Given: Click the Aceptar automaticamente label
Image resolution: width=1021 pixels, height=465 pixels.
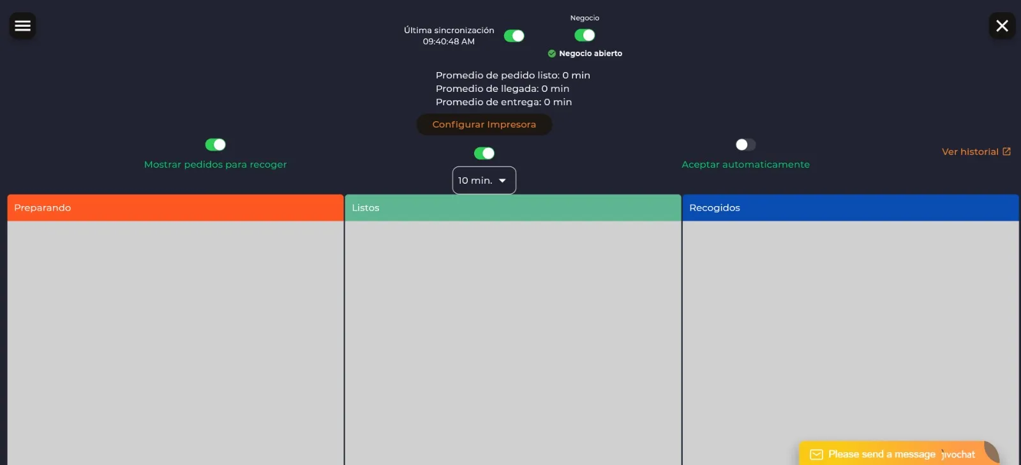Looking at the screenshot, I should point(745,165).
